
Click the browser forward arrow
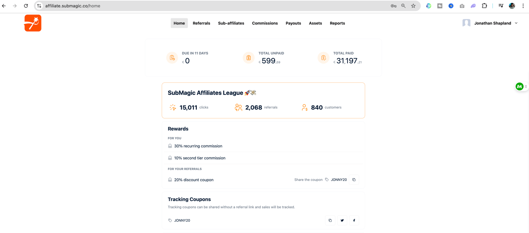coord(15,6)
